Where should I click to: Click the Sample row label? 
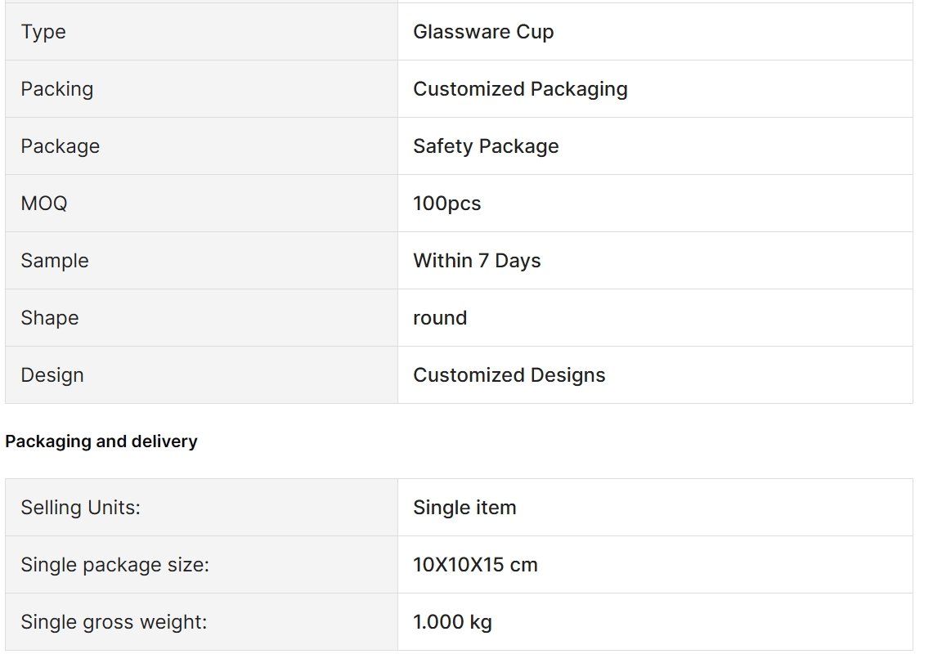coord(55,261)
